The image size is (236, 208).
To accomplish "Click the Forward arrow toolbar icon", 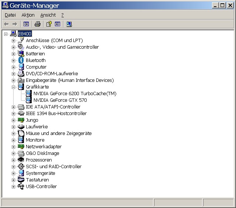I will (15, 24).
